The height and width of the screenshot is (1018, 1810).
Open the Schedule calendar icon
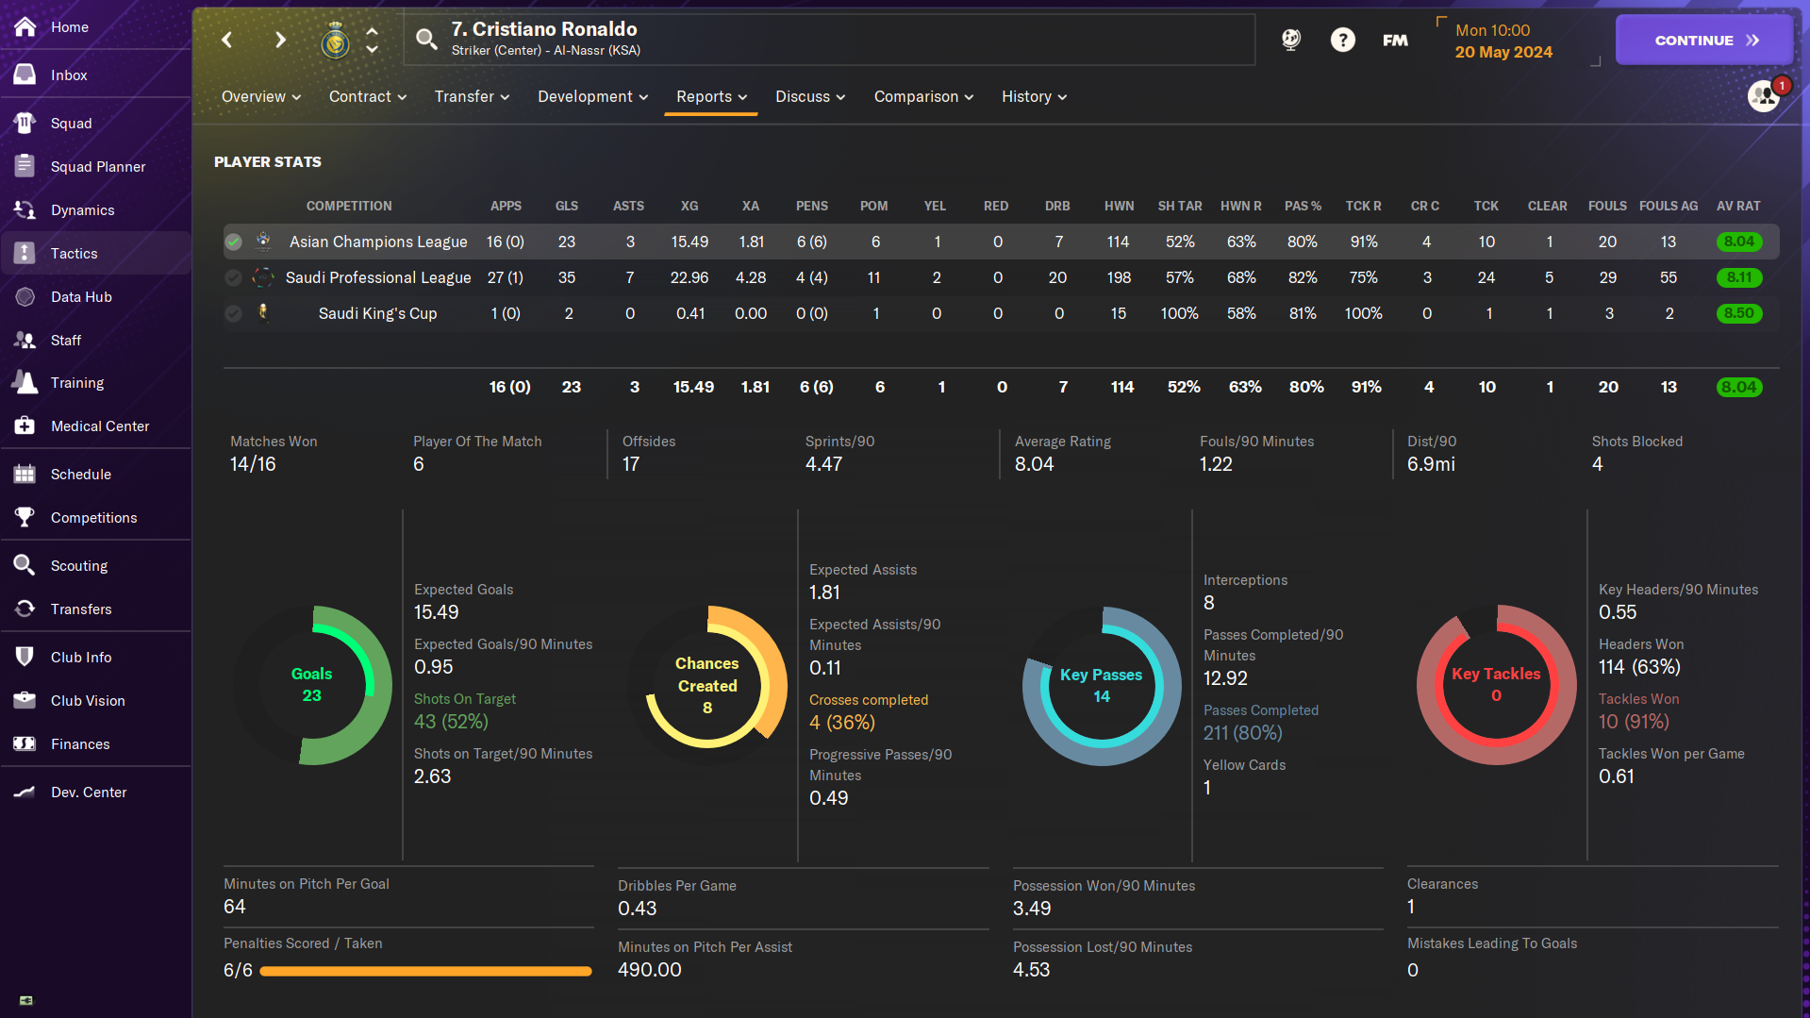(25, 474)
